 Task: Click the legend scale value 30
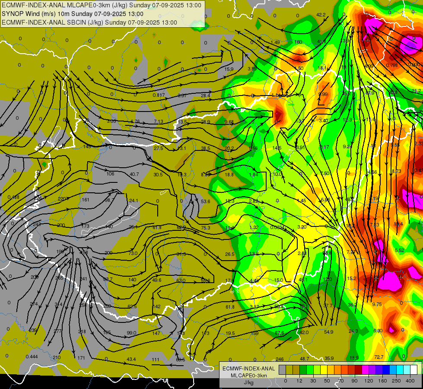click(x=313, y=381)
